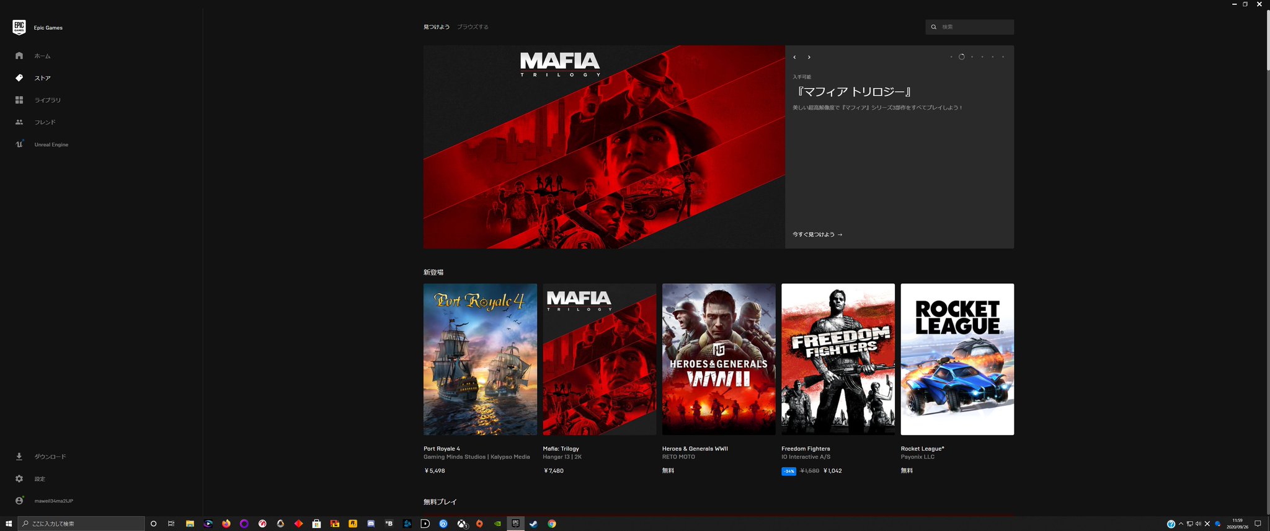Click the ¥1,042 discounted price

833,471
